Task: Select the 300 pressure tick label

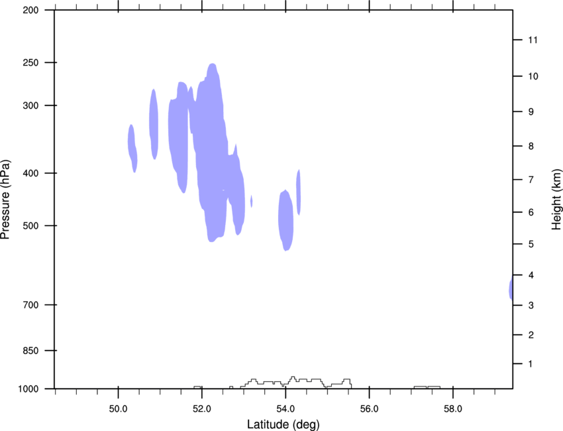Action: tap(30, 105)
